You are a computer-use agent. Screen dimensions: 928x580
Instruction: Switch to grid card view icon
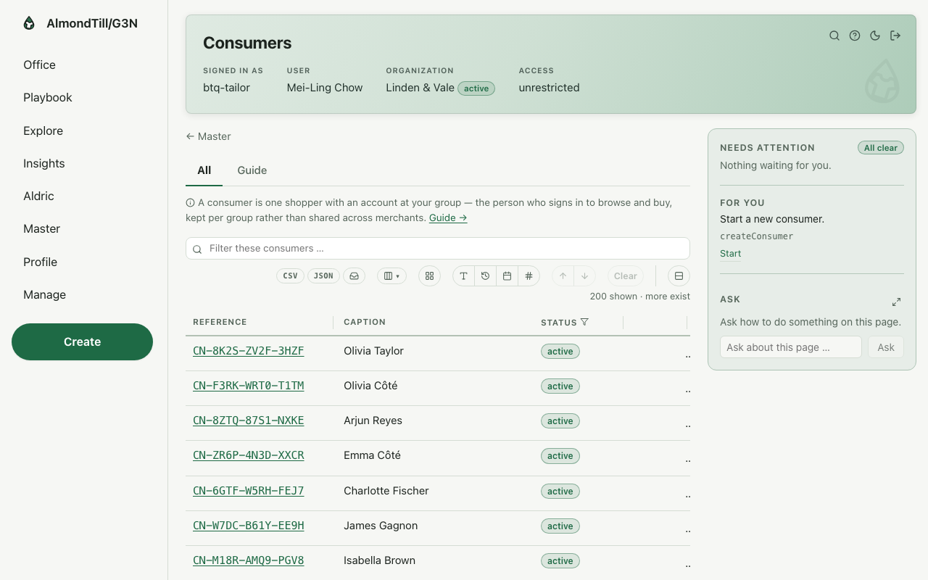429,276
